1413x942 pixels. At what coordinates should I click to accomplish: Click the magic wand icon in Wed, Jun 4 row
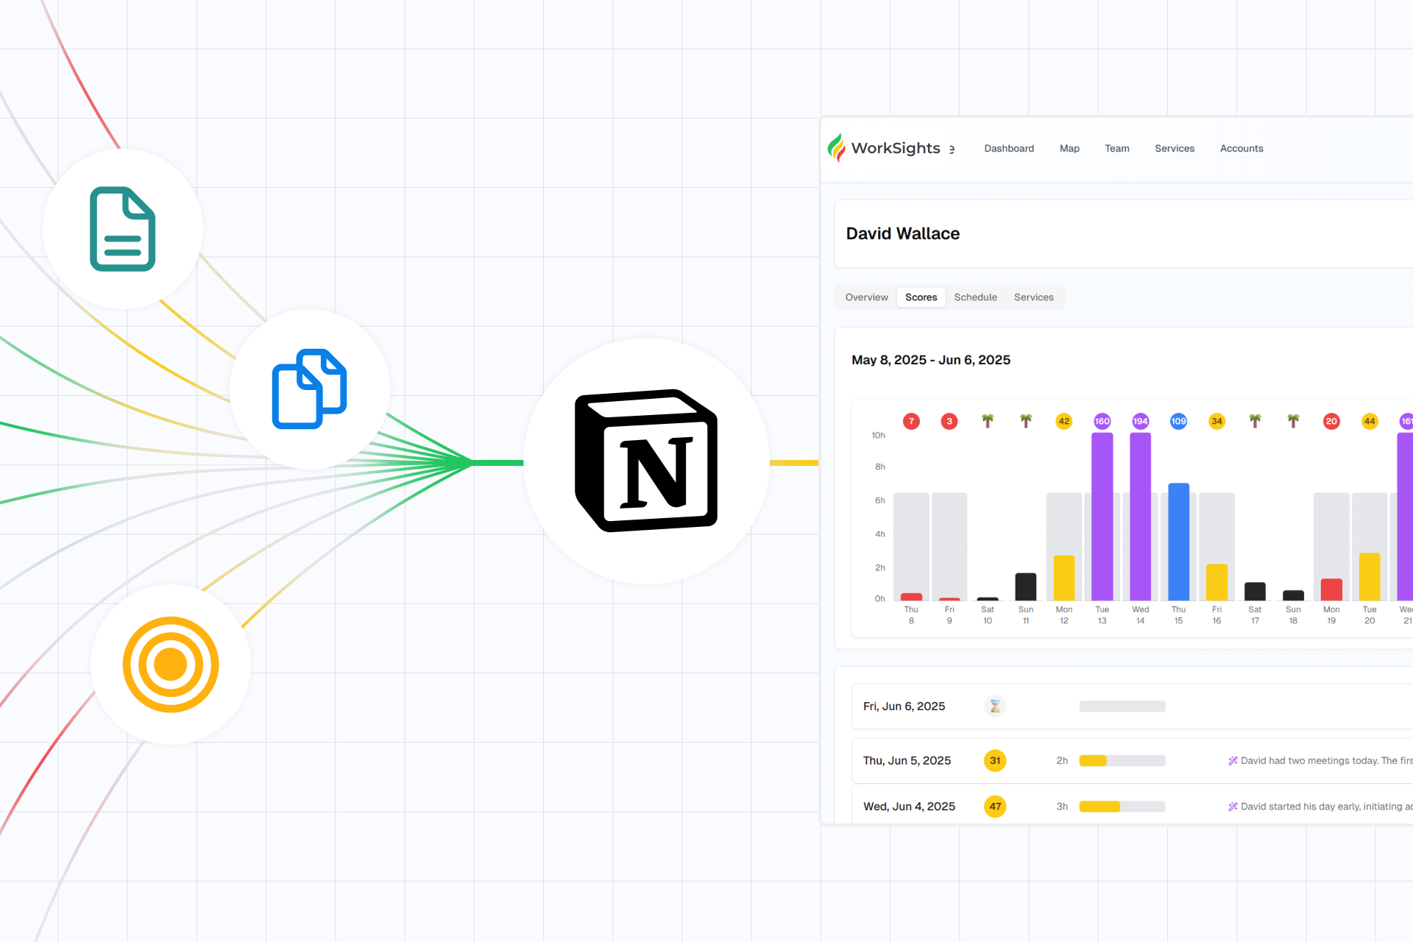pos(1233,807)
